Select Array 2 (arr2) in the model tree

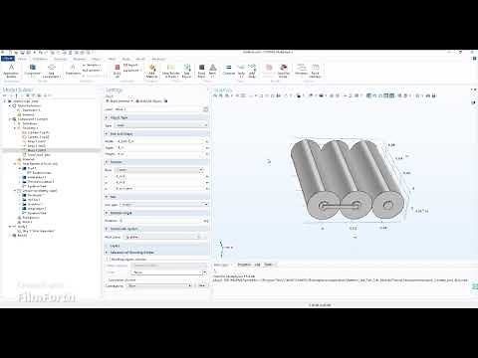[34, 145]
